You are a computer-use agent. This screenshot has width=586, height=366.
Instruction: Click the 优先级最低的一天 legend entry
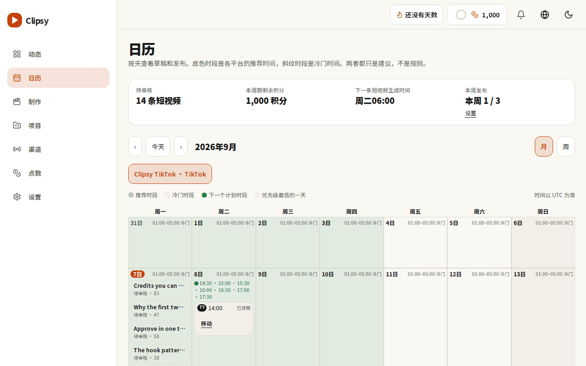click(280, 195)
